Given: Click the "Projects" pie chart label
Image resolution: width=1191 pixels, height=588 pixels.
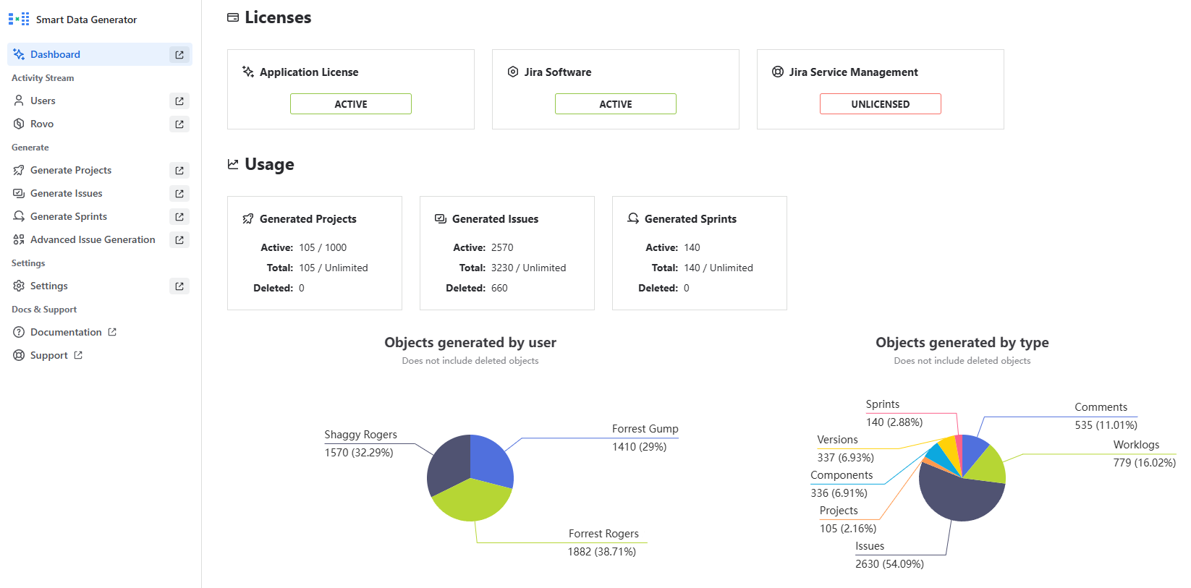Looking at the screenshot, I should point(839,511).
